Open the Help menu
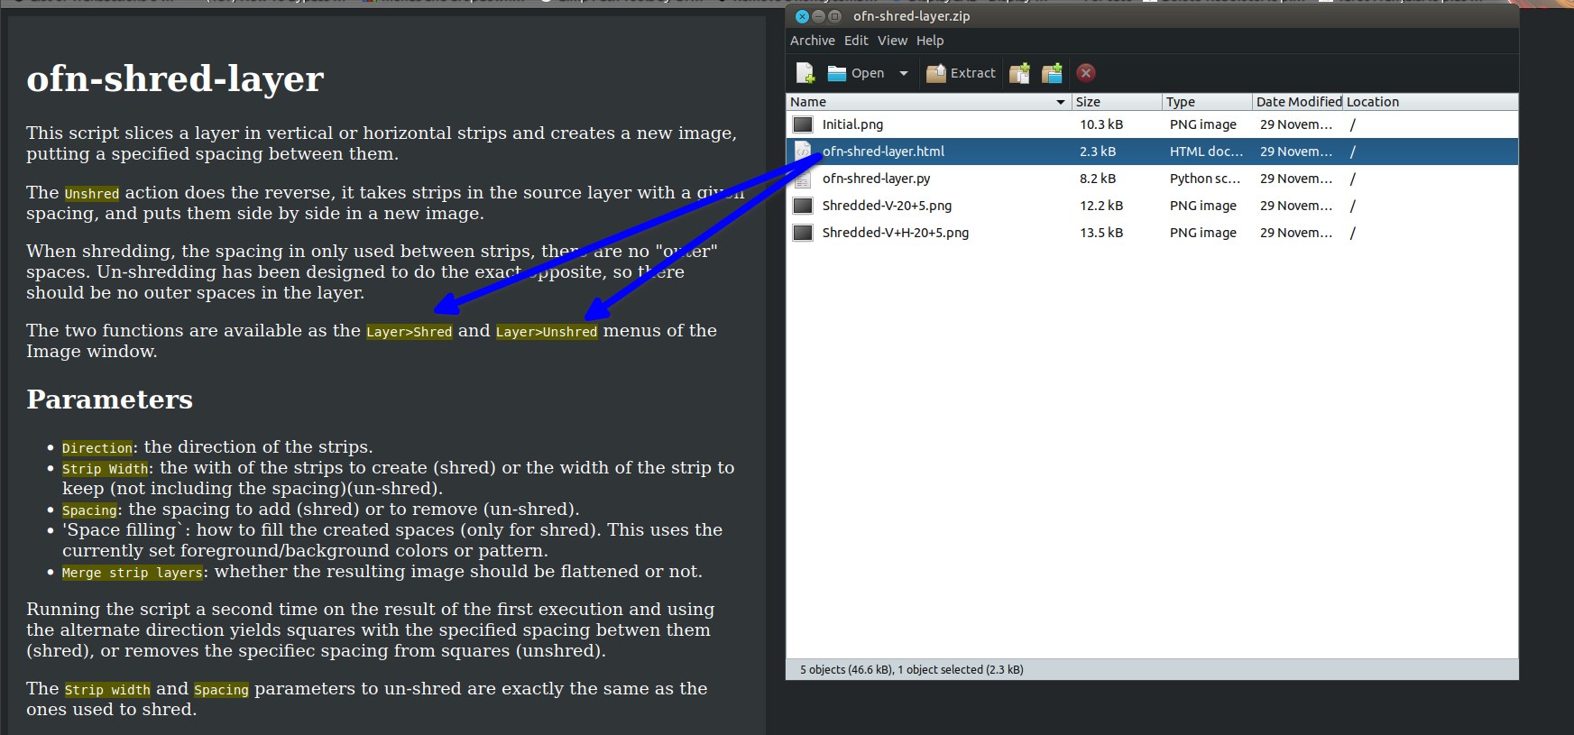The width and height of the screenshot is (1574, 735). (x=930, y=41)
